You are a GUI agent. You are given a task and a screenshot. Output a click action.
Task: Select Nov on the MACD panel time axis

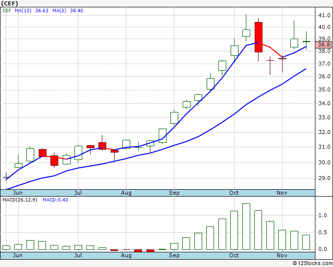282,255
